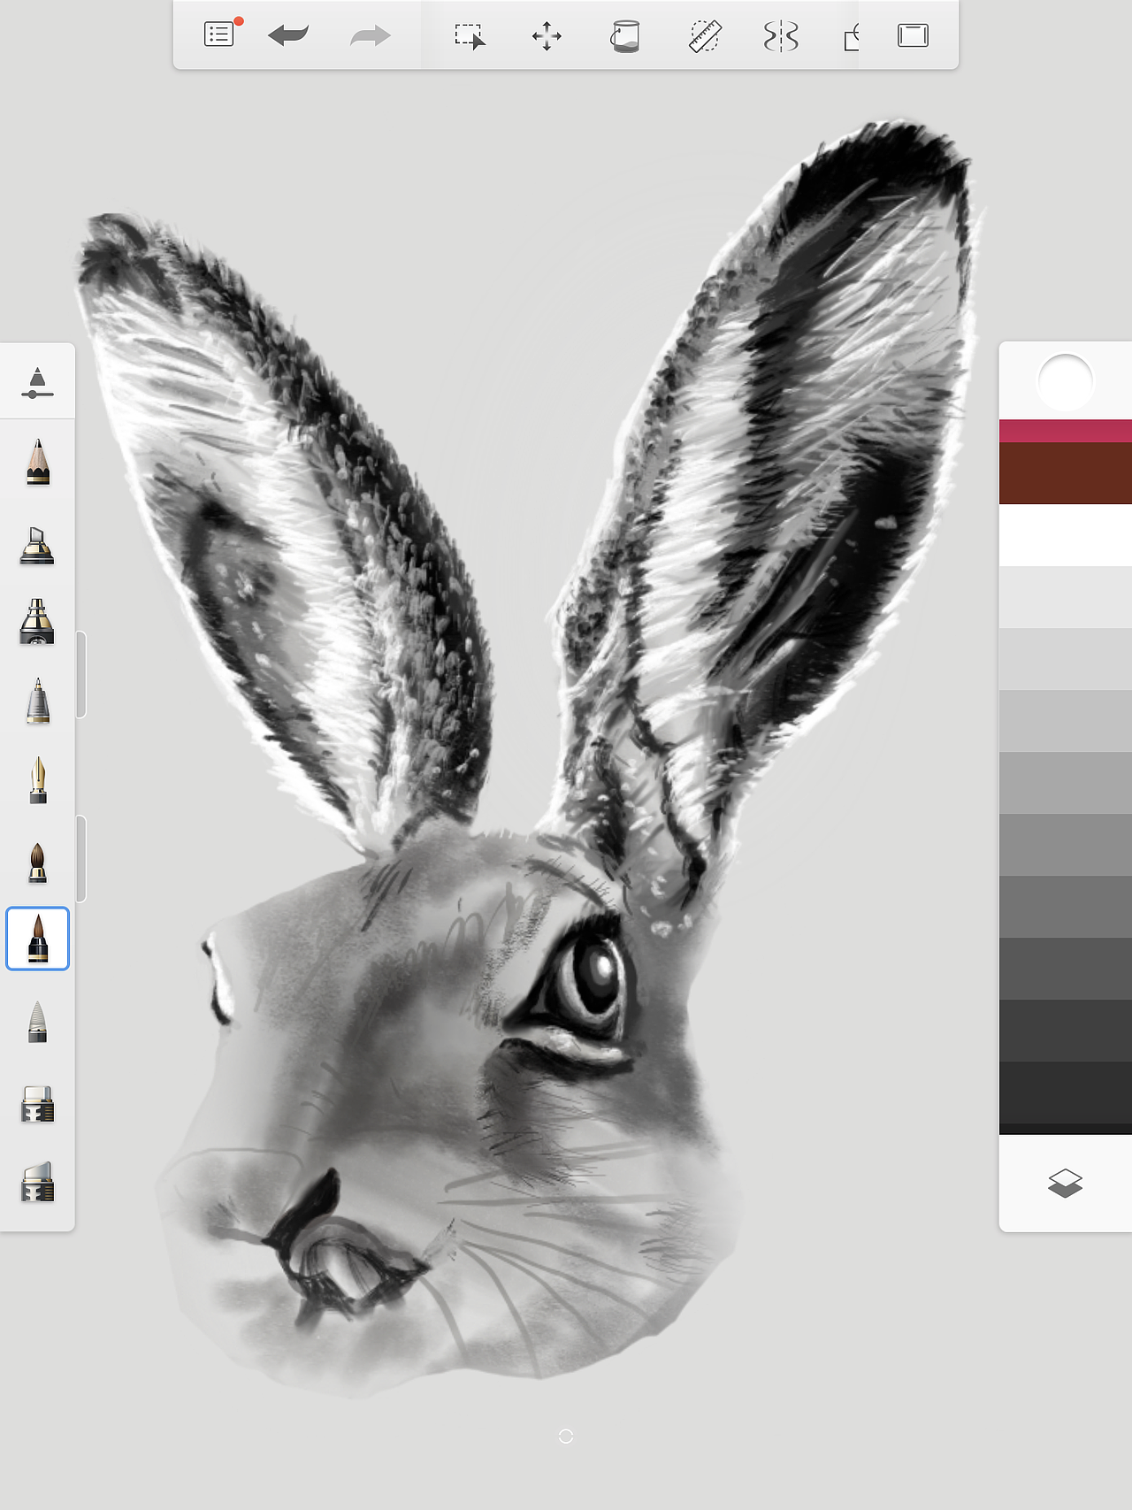Screen dimensions: 1132x1510
Task: Redo with the forward arrow
Action: pyautogui.click(x=370, y=35)
